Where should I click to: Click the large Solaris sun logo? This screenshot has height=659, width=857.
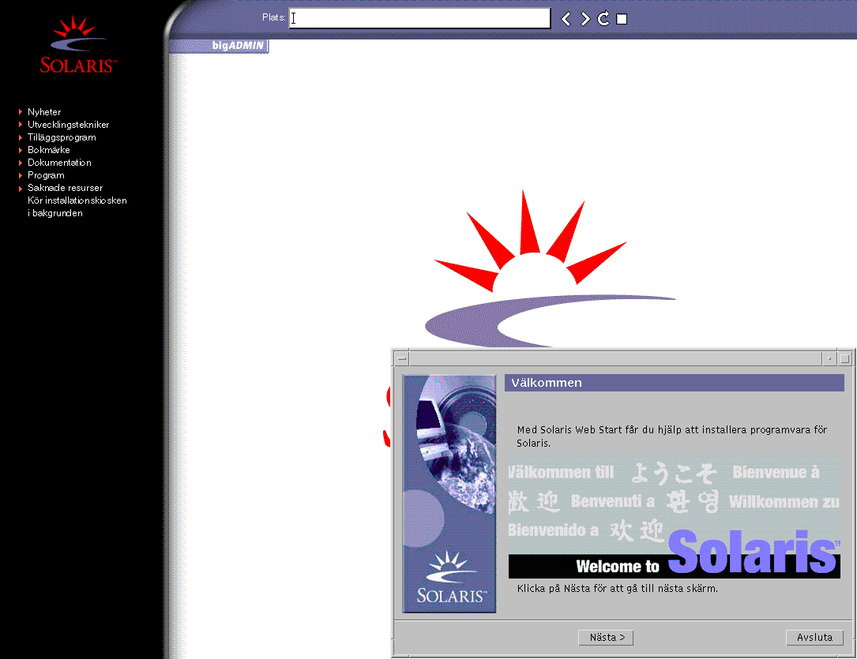pos(549,268)
